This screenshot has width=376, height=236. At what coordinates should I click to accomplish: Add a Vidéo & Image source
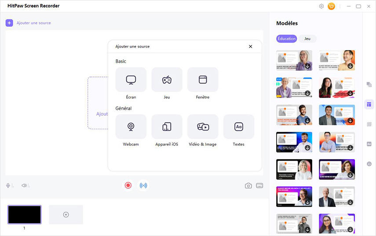[203, 127]
